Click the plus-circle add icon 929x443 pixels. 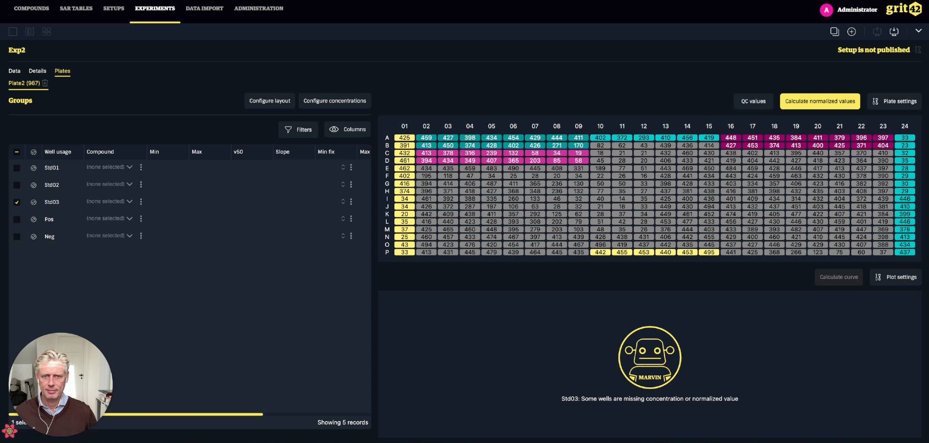click(x=852, y=32)
